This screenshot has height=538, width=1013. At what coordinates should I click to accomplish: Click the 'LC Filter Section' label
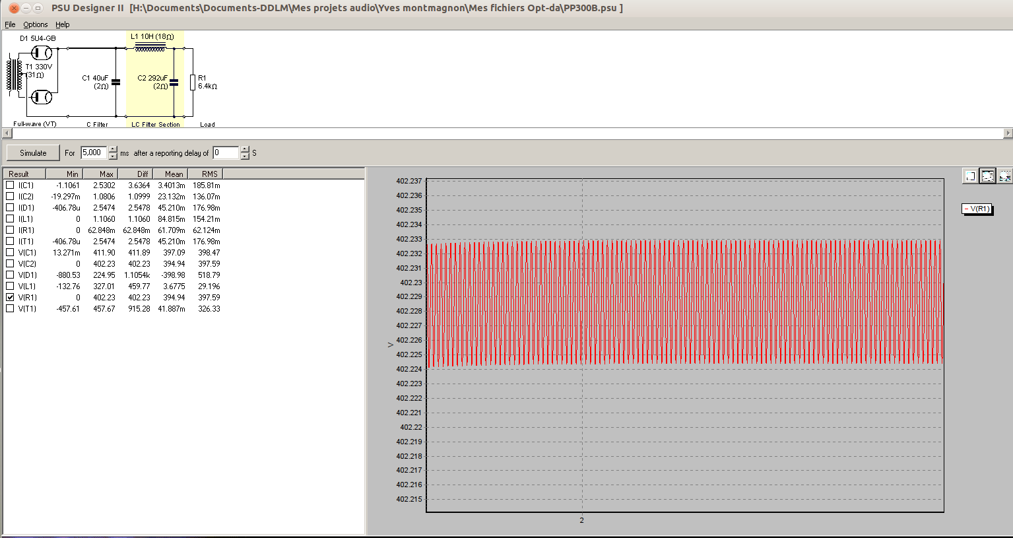click(x=156, y=124)
